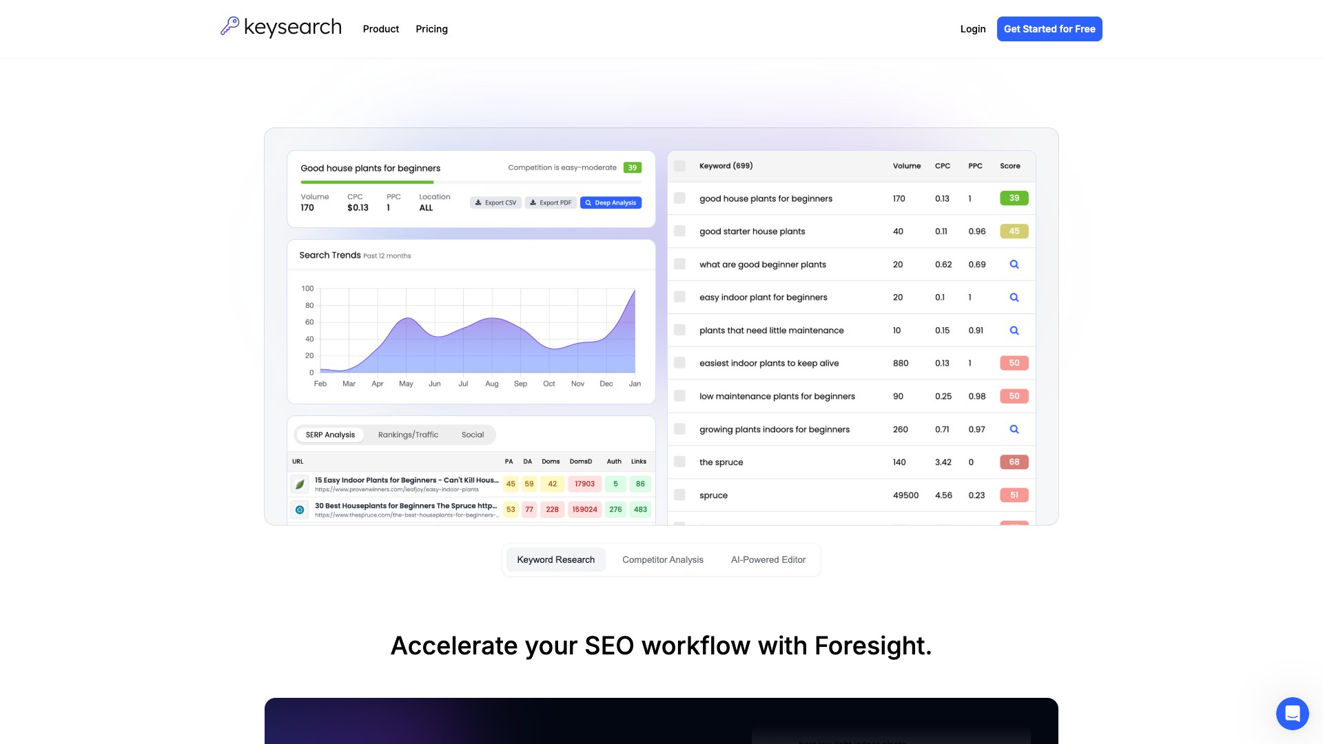Click the green competition progress bar
The width and height of the screenshot is (1323, 744).
click(367, 180)
